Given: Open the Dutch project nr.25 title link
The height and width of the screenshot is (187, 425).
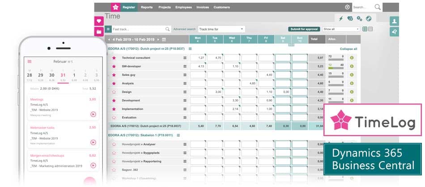Looking at the screenshot, I should [146, 49].
